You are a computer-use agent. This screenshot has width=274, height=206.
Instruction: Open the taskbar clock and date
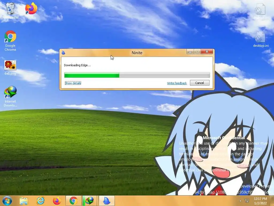click(x=260, y=201)
